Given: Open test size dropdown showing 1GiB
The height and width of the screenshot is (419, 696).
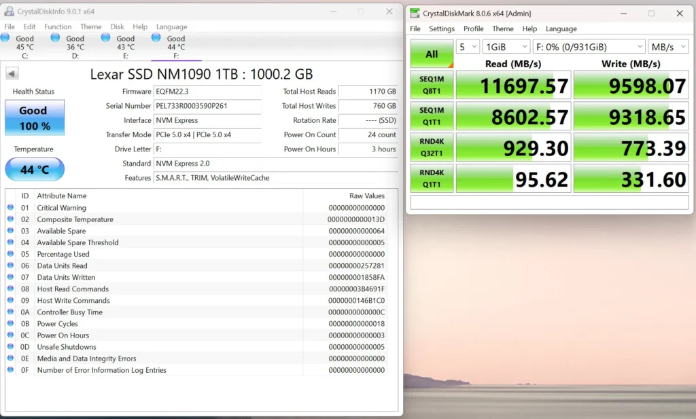Looking at the screenshot, I should point(506,47).
